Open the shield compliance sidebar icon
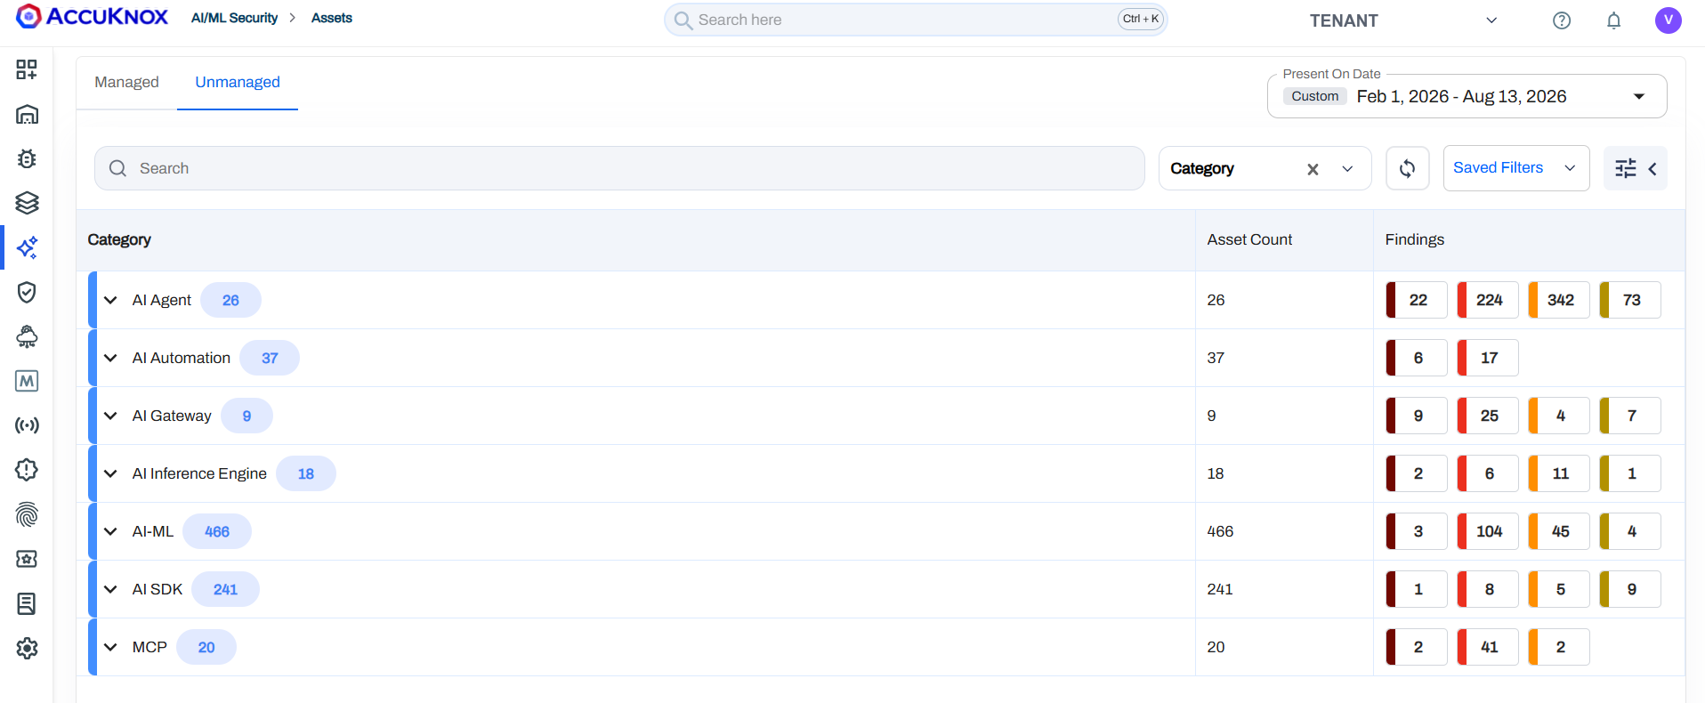The image size is (1705, 703). point(27,292)
